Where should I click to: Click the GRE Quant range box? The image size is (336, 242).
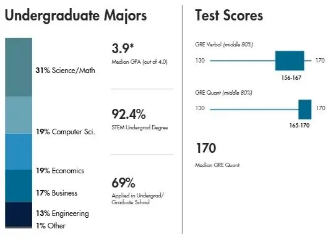305,110
